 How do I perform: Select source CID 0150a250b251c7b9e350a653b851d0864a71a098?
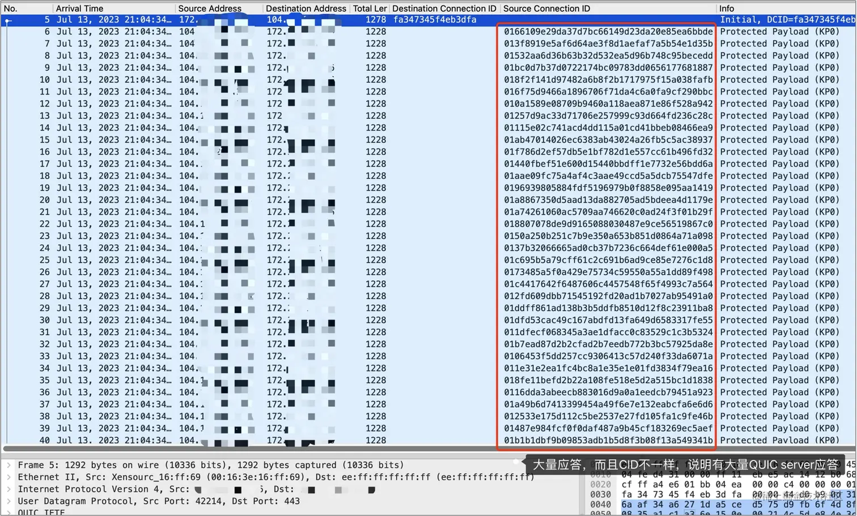[608, 236]
